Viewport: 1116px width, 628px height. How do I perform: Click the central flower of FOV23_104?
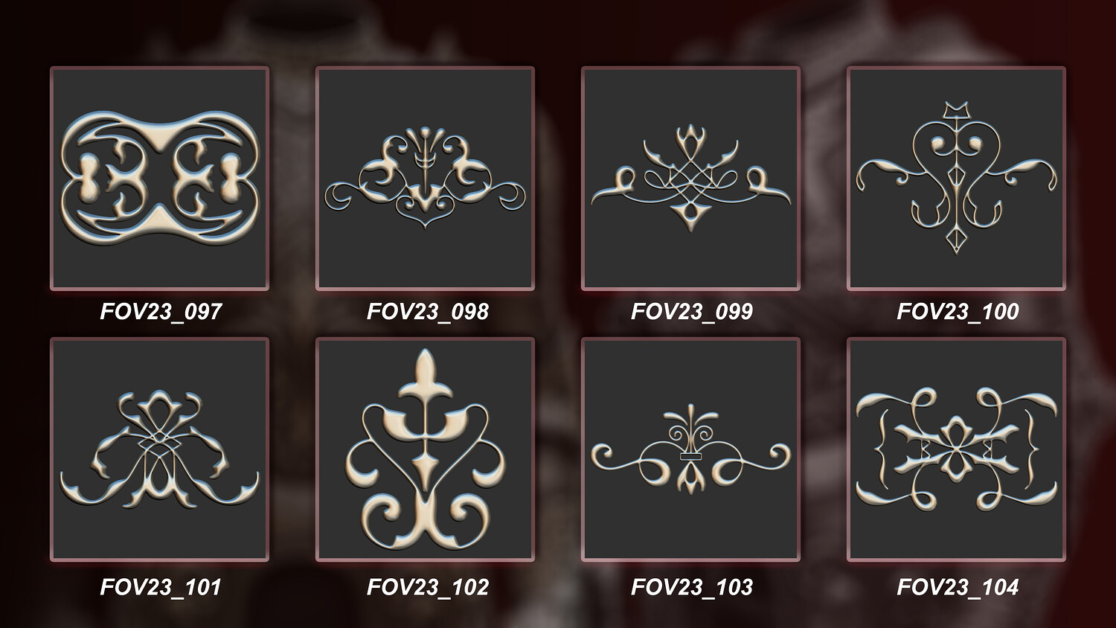point(956,449)
